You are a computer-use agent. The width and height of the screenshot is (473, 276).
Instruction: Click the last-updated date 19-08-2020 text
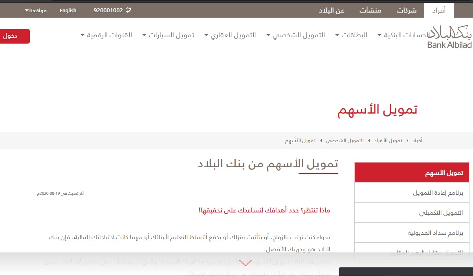point(60,194)
